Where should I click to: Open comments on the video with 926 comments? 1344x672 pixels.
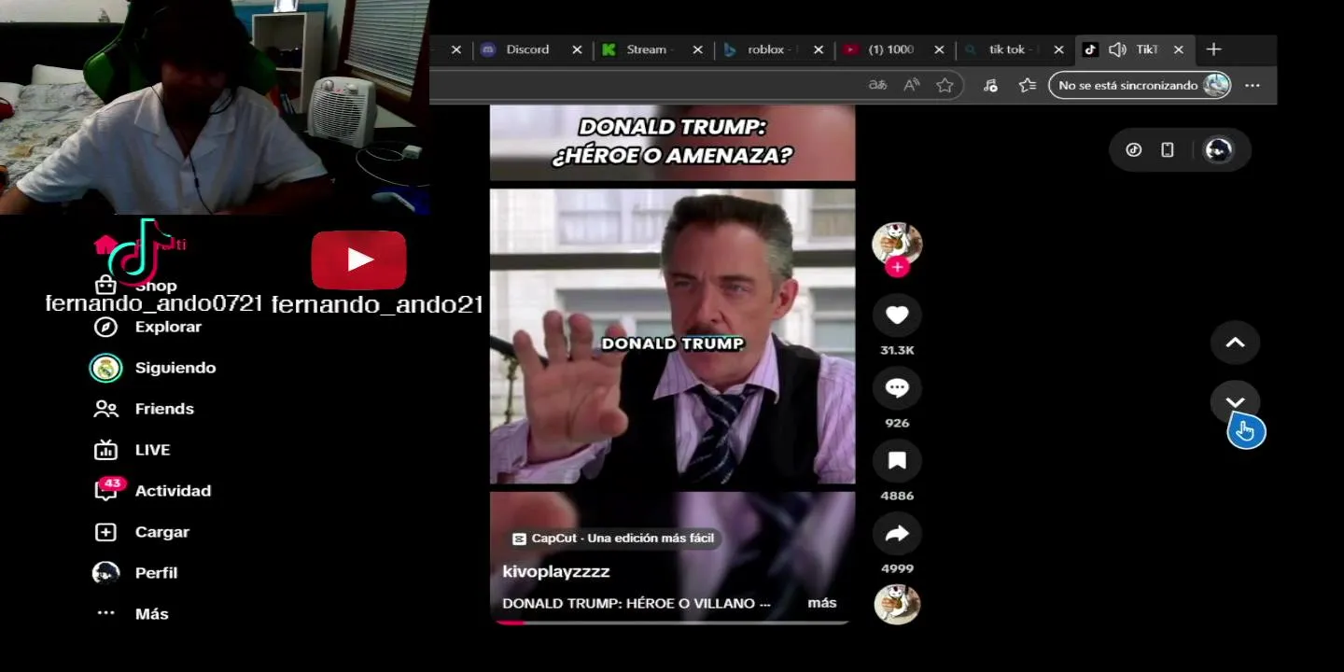coord(897,388)
